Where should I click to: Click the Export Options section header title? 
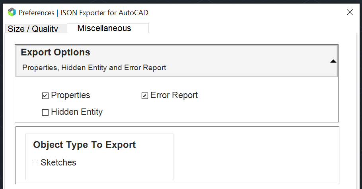point(55,53)
